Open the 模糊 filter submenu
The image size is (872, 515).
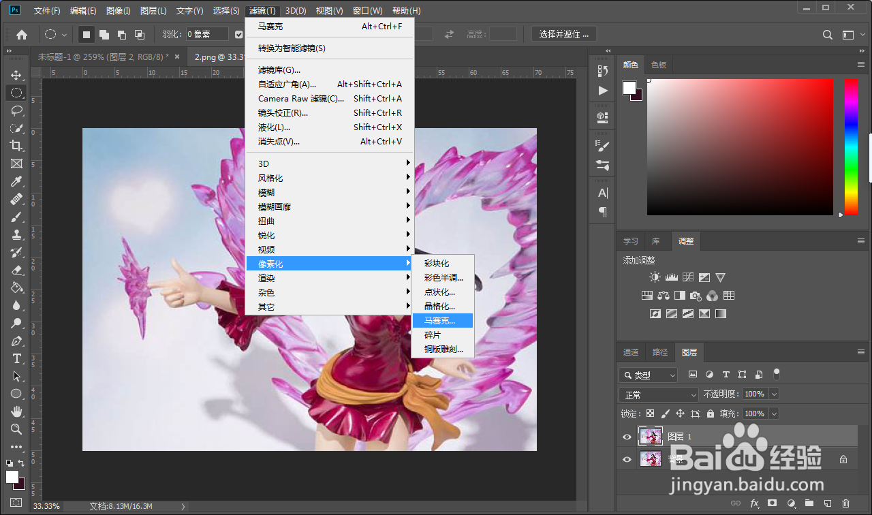tap(330, 193)
